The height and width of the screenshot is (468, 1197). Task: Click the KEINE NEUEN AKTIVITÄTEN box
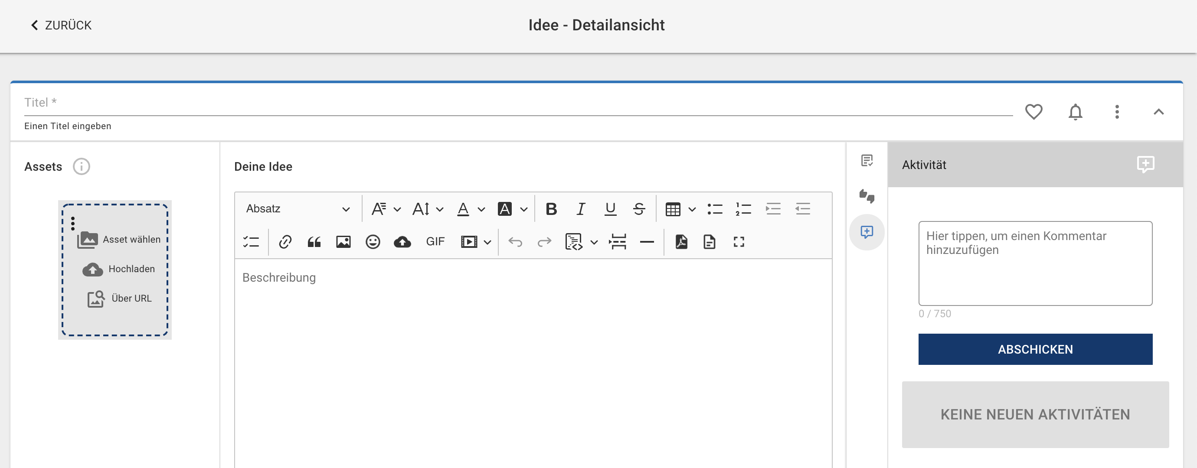(x=1035, y=414)
